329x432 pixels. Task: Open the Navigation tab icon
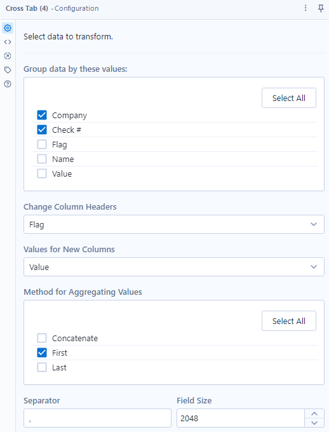(8, 56)
